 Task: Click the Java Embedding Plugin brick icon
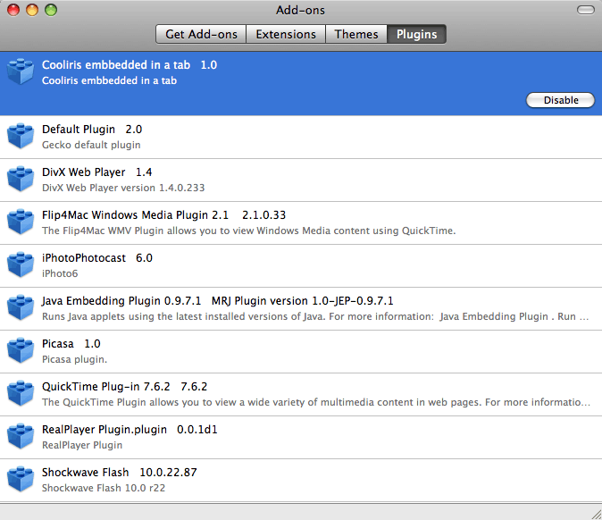tap(21, 308)
